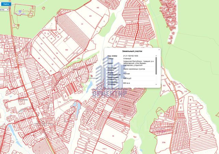Click the popup scrollbar down arrow
The height and width of the screenshot is (154, 219).
click(x=156, y=85)
